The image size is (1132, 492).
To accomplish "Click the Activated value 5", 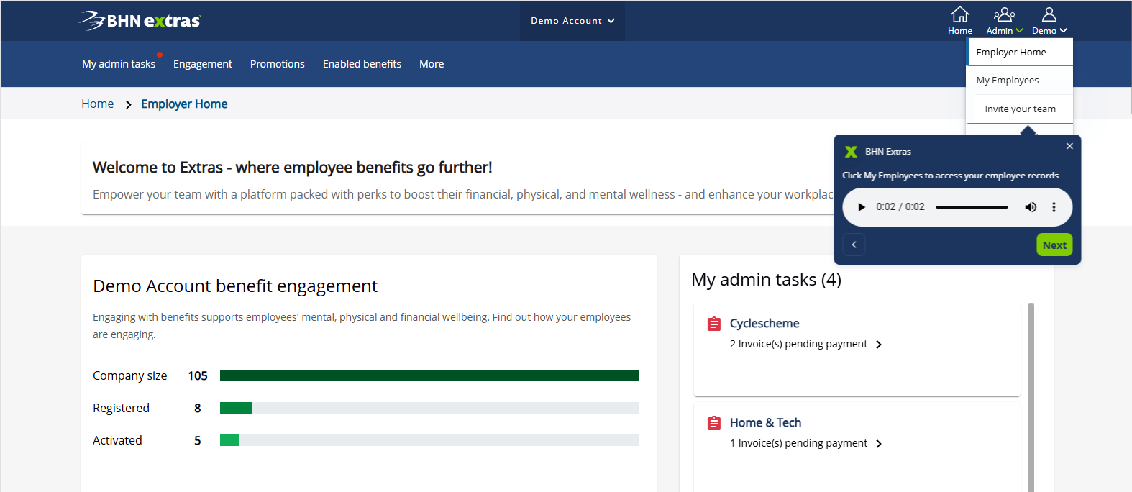I will click(198, 440).
